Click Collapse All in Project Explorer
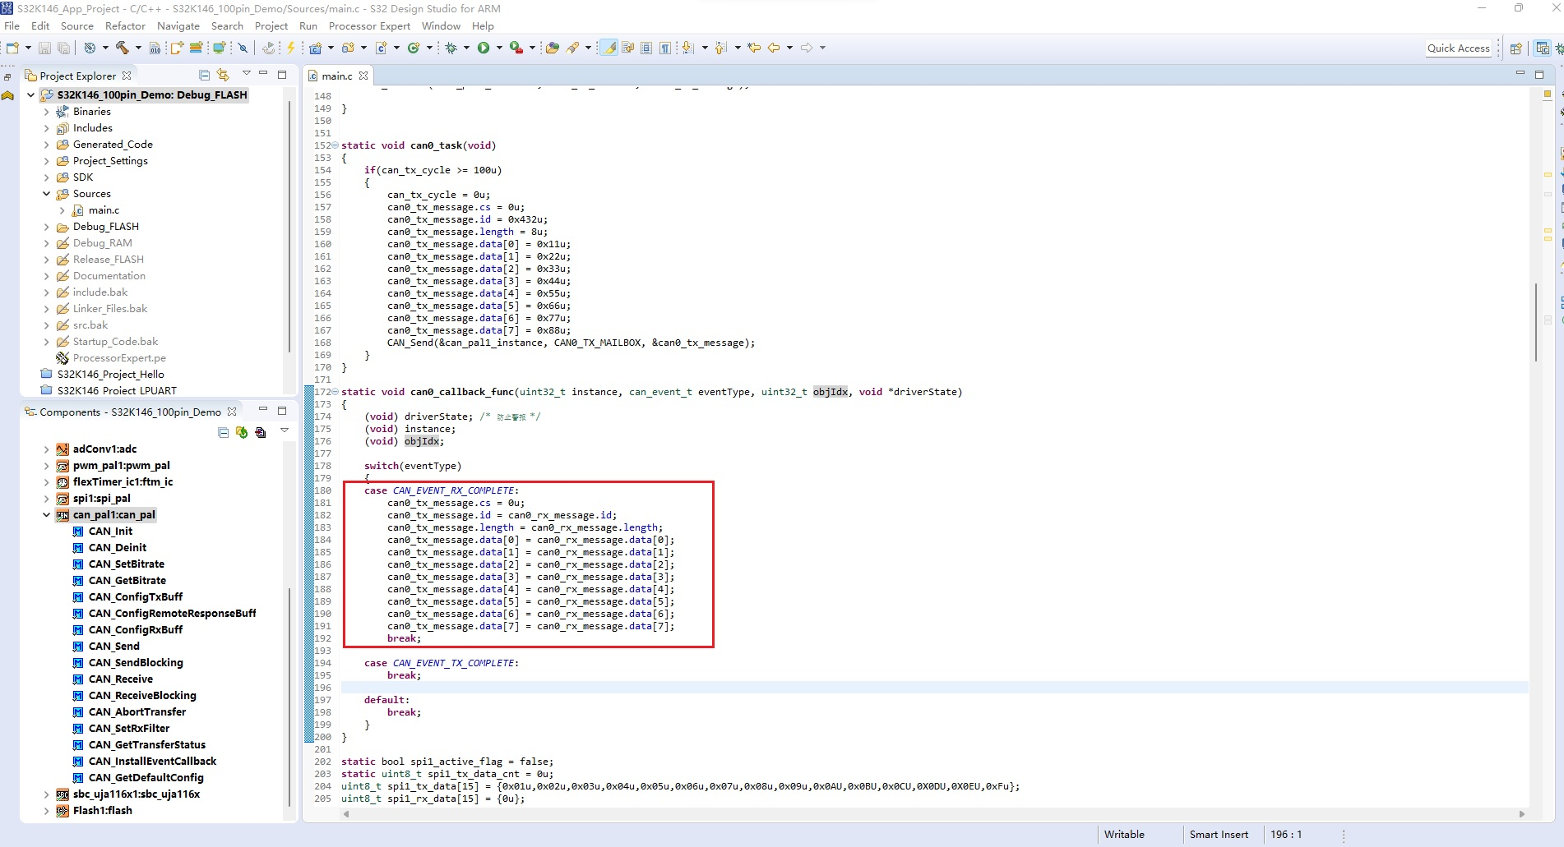The height and width of the screenshot is (847, 1564). point(205,76)
